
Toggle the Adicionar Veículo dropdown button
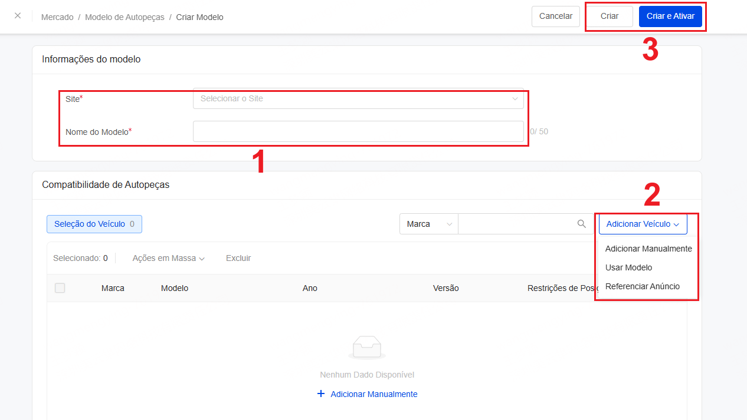[643, 224]
